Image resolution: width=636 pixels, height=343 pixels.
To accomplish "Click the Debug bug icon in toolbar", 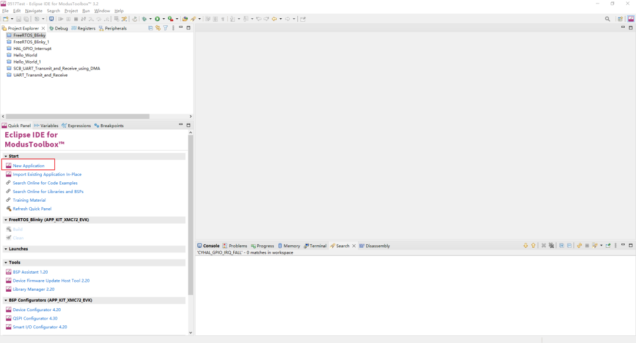I will [x=144, y=19].
